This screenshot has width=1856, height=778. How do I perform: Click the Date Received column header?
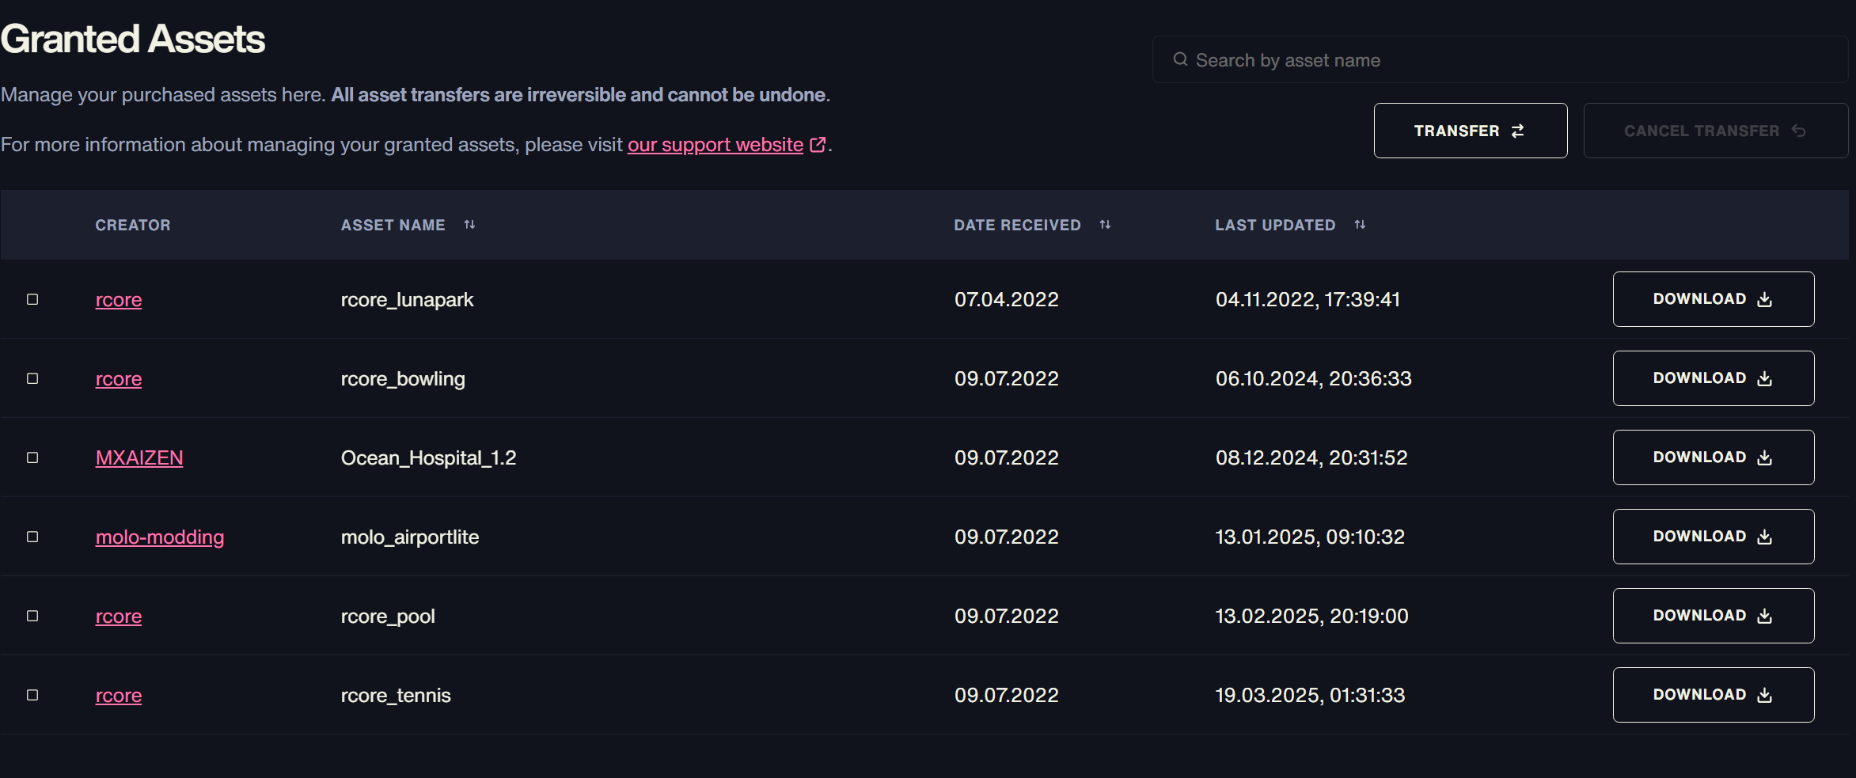click(x=1017, y=225)
